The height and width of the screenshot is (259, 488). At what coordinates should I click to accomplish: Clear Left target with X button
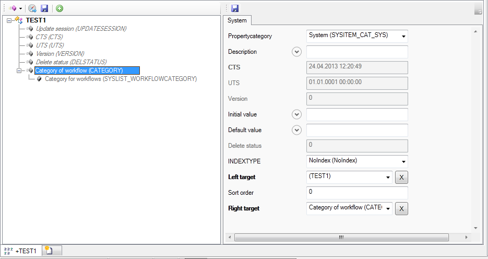point(401,178)
